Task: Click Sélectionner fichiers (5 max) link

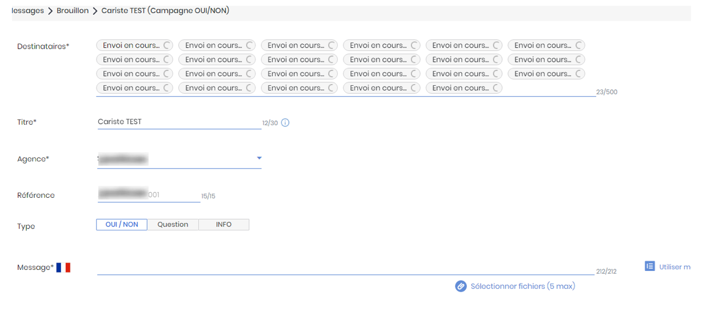Action: (522, 286)
